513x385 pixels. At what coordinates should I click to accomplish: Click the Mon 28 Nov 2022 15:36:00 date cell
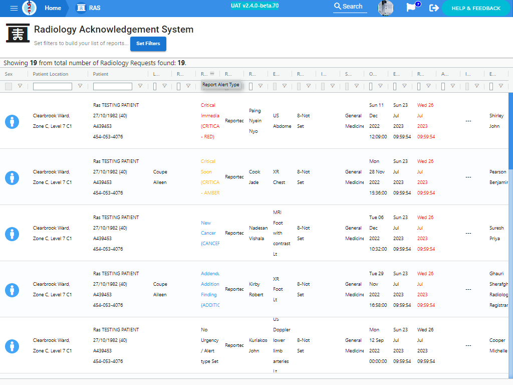tap(378, 177)
